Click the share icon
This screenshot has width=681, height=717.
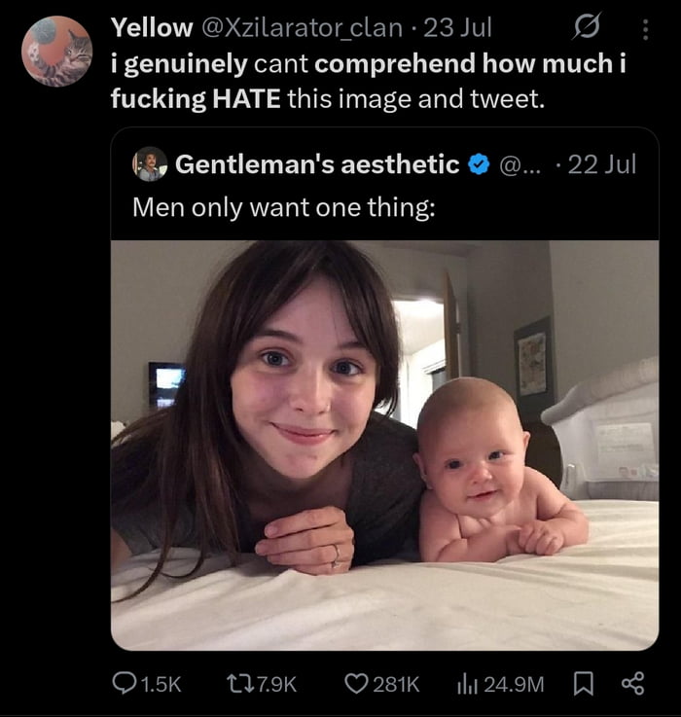(632, 684)
